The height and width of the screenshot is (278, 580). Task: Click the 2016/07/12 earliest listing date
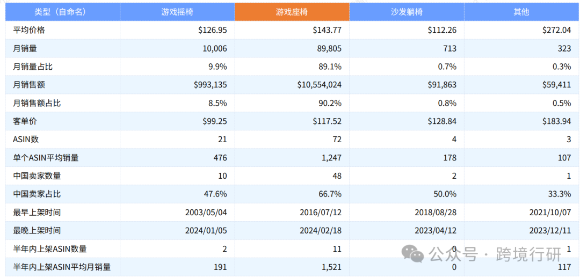(321, 213)
